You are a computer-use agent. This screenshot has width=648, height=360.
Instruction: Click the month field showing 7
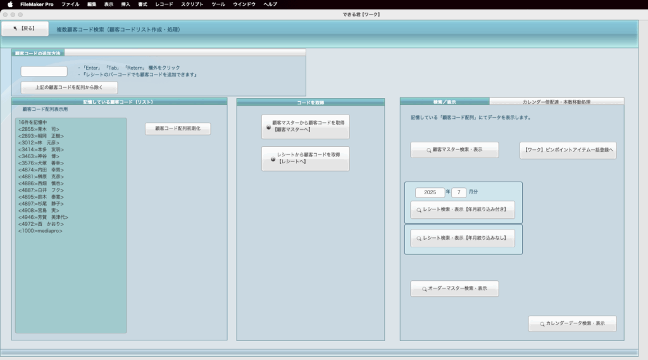click(459, 192)
